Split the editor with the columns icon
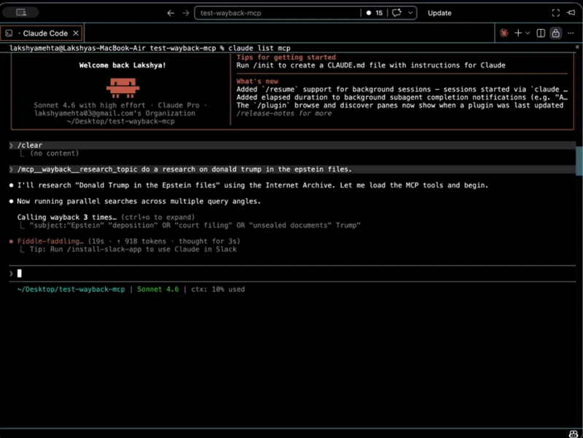583x438 pixels. click(541, 33)
